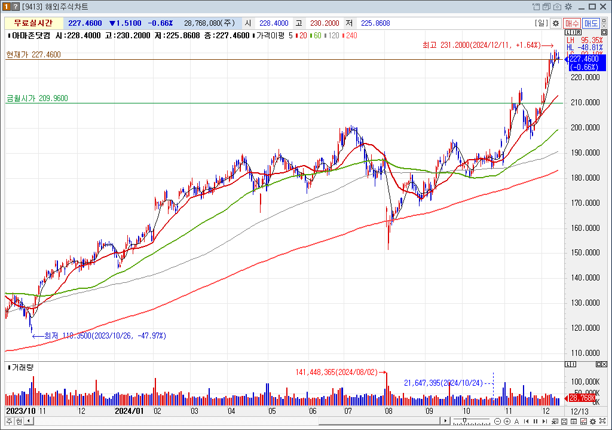Collapse the 거래량 volume panel marker
The height and width of the screenshot is (430, 612).
tap(8, 367)
